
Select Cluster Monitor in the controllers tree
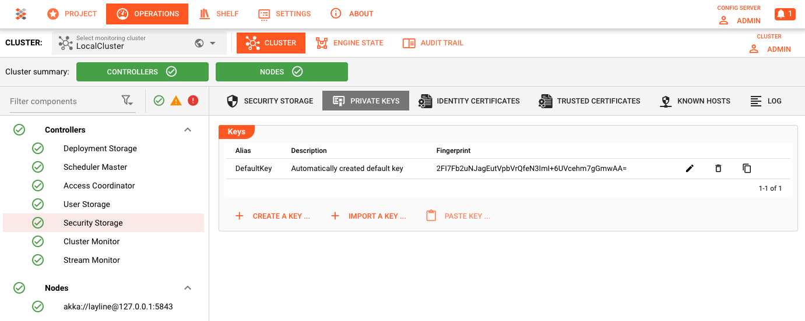(92, 241)
